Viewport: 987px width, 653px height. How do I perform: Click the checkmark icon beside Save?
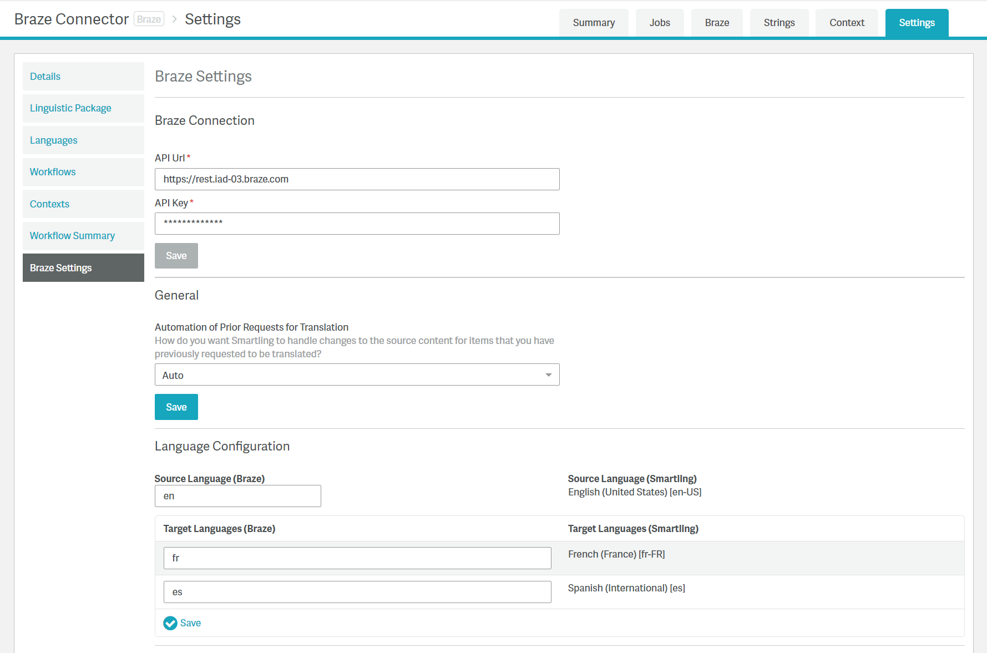[x=170, y=623]
